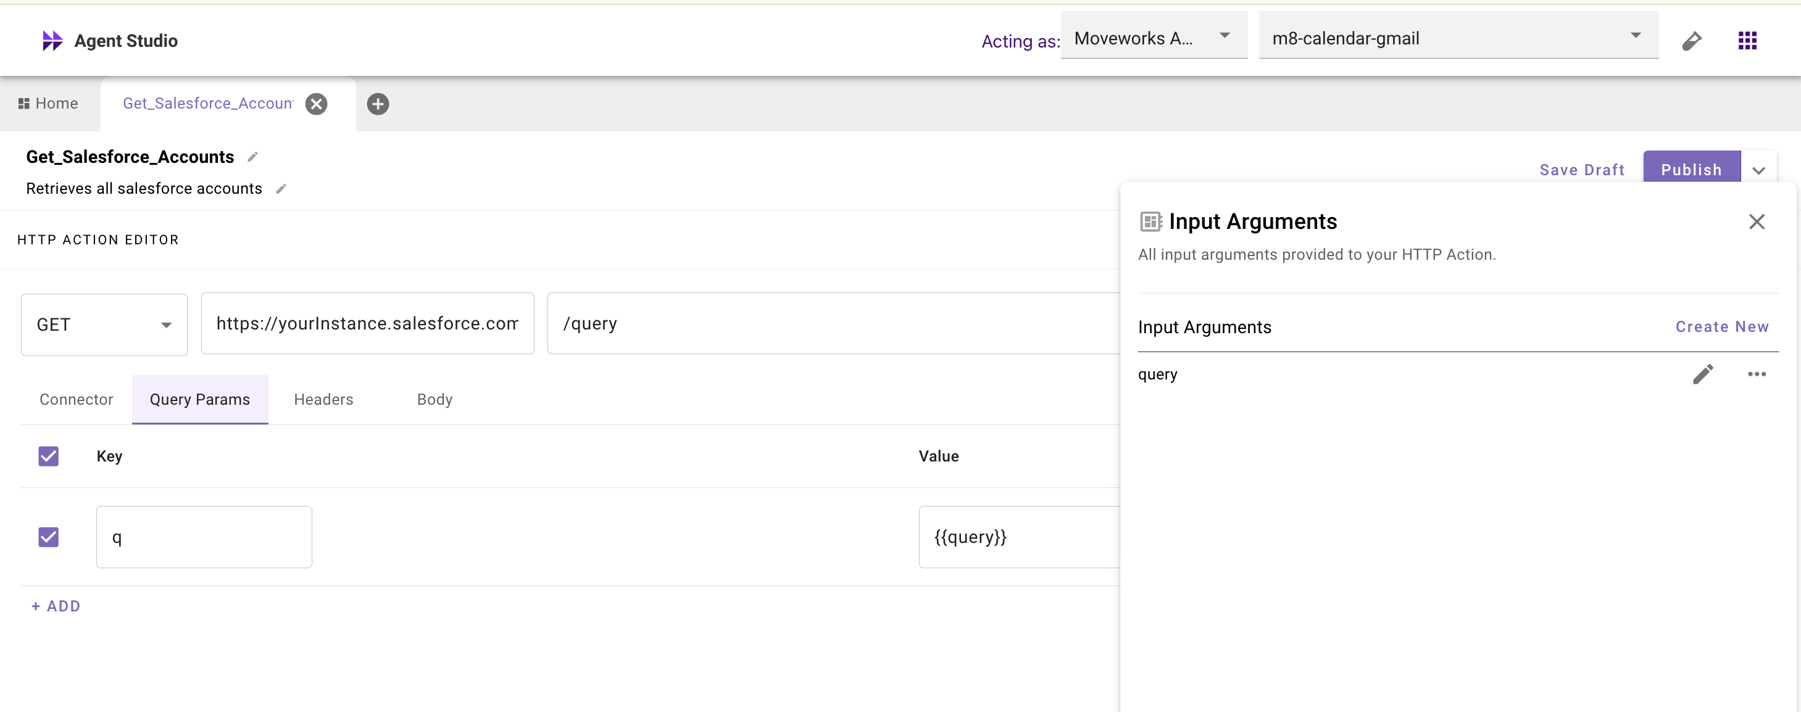Click the Home tab grid icon

[x=24, y=104]
